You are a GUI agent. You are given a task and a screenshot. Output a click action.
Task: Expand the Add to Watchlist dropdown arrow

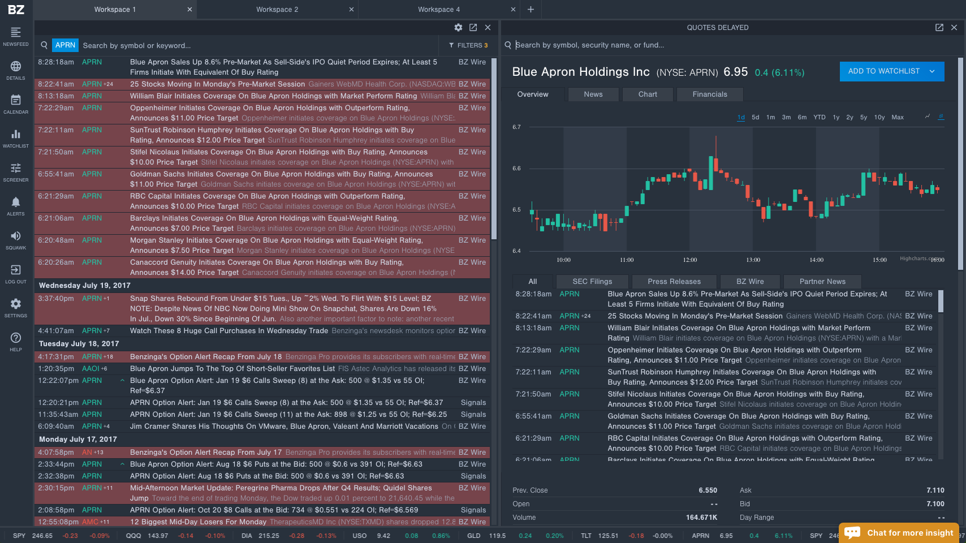tap(933, 71)
